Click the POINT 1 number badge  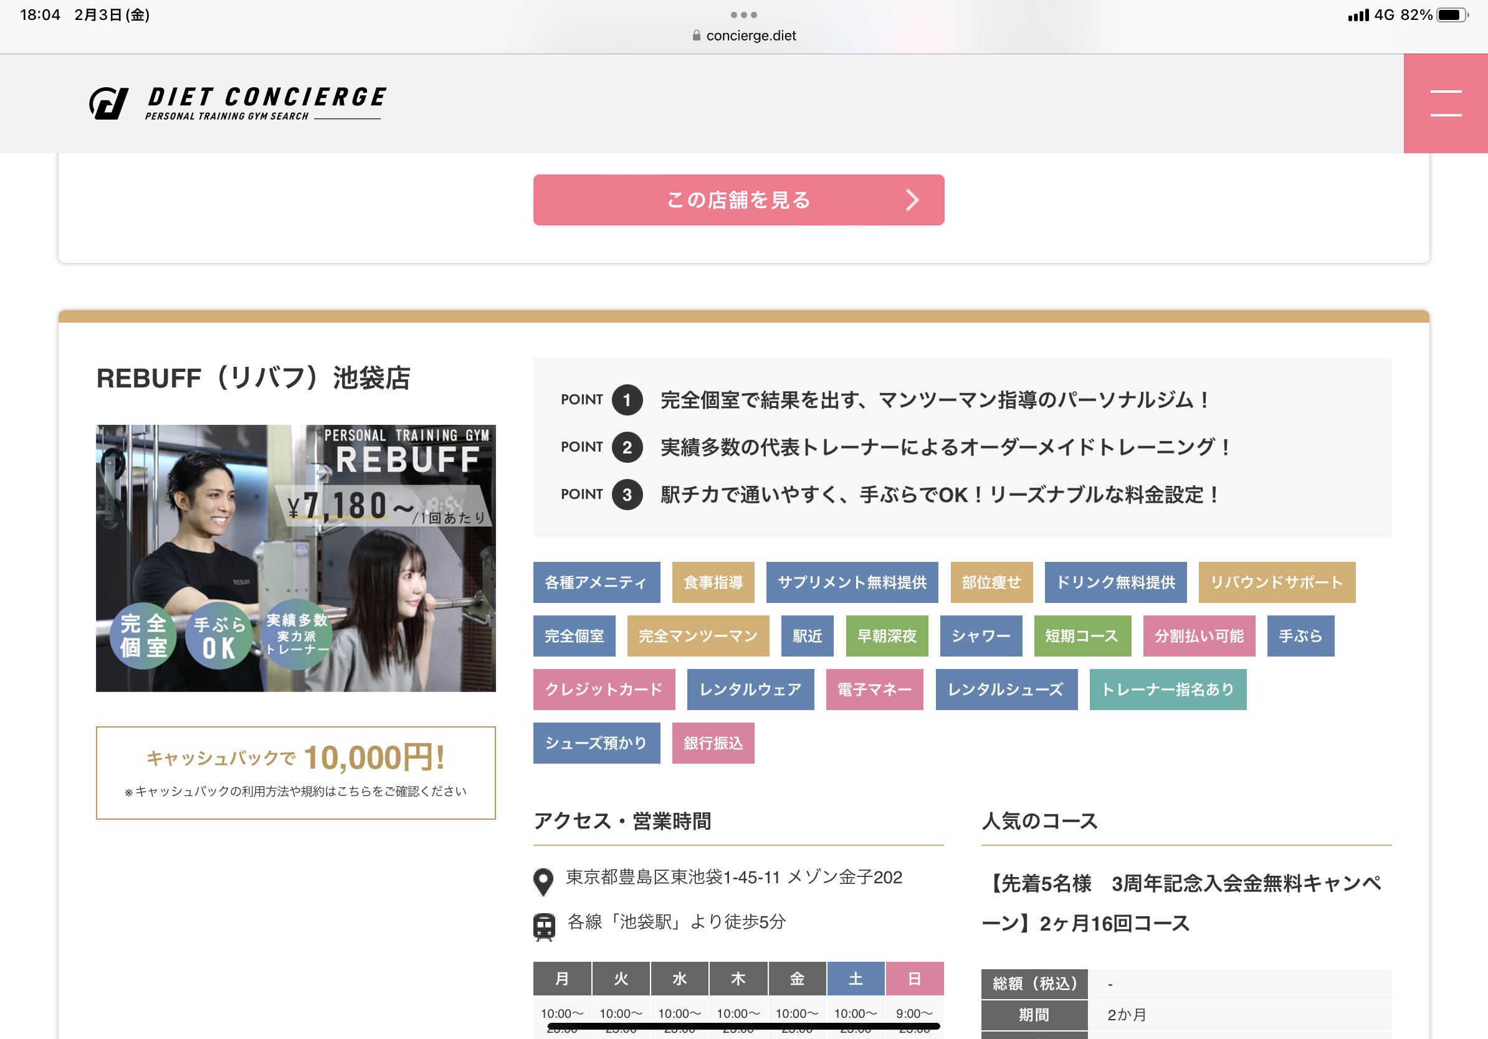click(627, 401)
